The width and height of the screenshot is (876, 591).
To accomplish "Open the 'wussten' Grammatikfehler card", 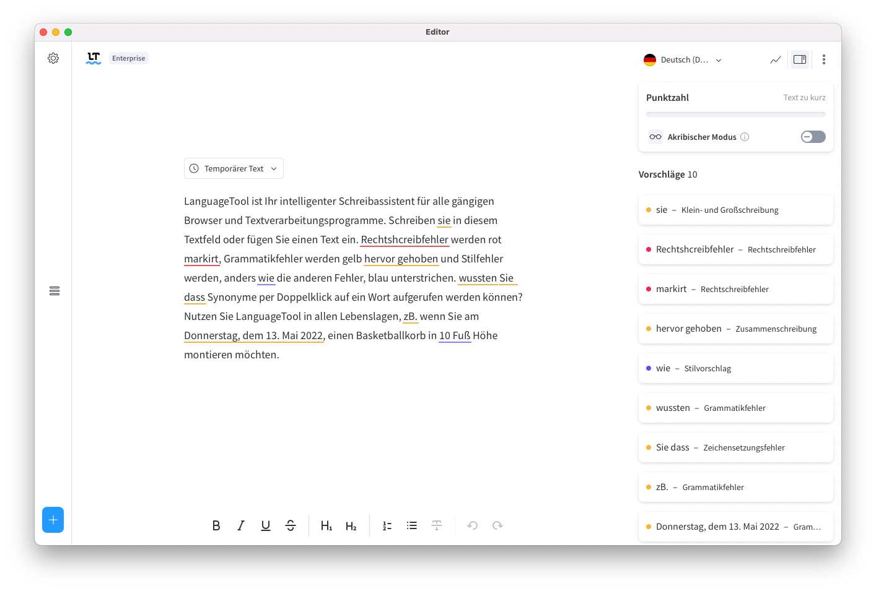I will (736, 408).
